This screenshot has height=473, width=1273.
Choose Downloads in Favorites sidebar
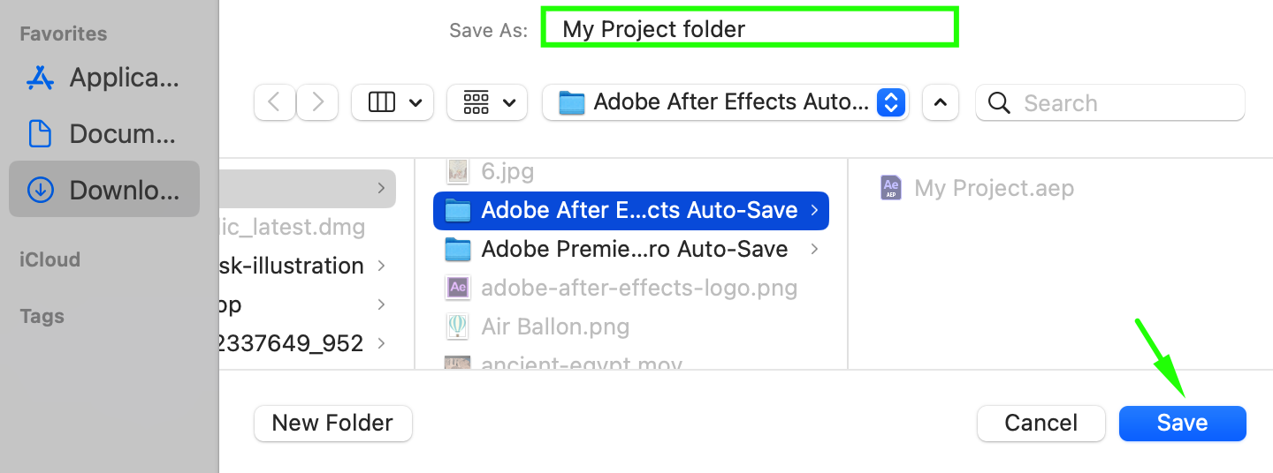point(104,190)
